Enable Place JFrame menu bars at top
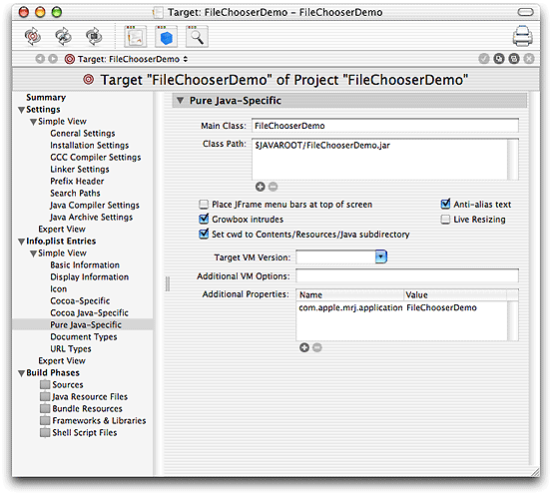The image size is (552, 496). pyautogui.click(x=204, y=205)
